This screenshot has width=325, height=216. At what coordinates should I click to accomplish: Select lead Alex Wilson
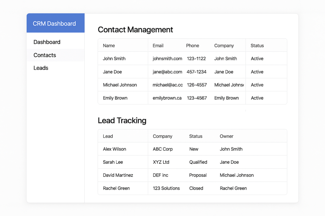click(x=114, y=149)
